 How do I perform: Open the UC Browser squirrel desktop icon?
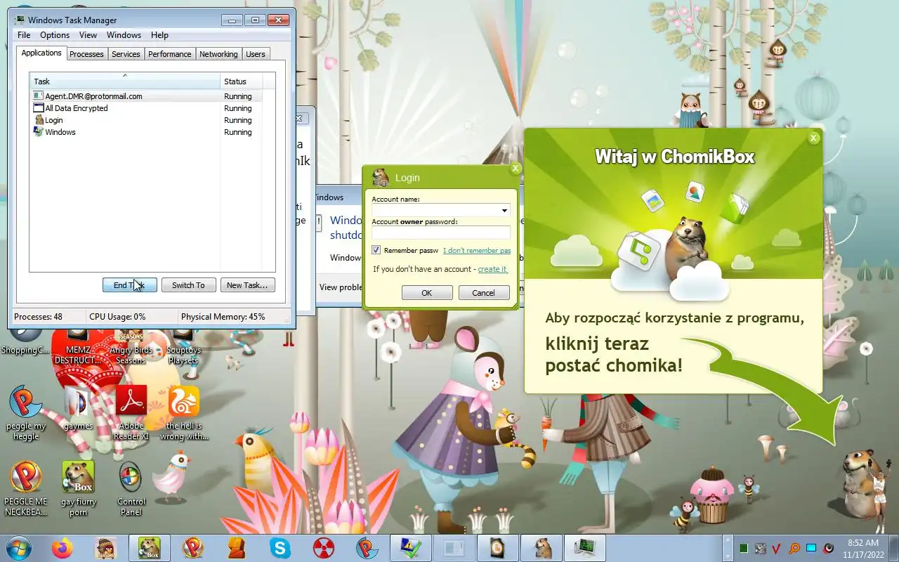tap(184, 413)
